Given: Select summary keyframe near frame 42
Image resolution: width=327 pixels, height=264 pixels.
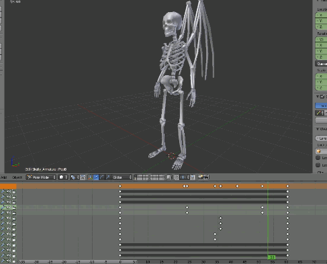Looking at the screenshot, I should pos(237,186).
